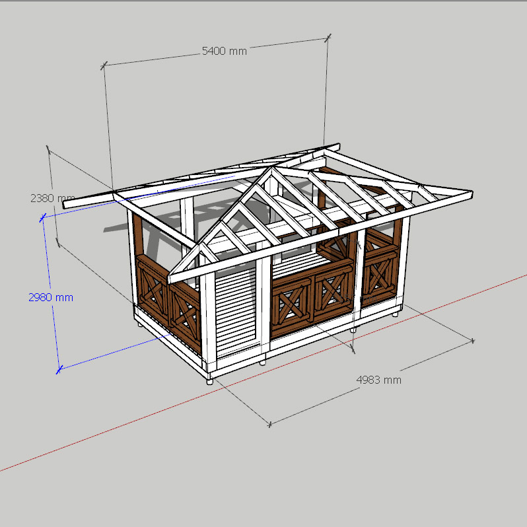Select the blue 2980 mm dimension label
The image size is (527, 527).
pyautogui.click(x=50, y=297)
